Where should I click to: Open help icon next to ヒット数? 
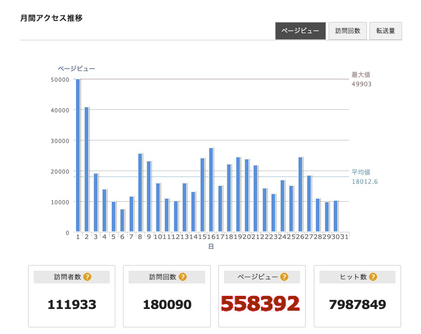373,277
